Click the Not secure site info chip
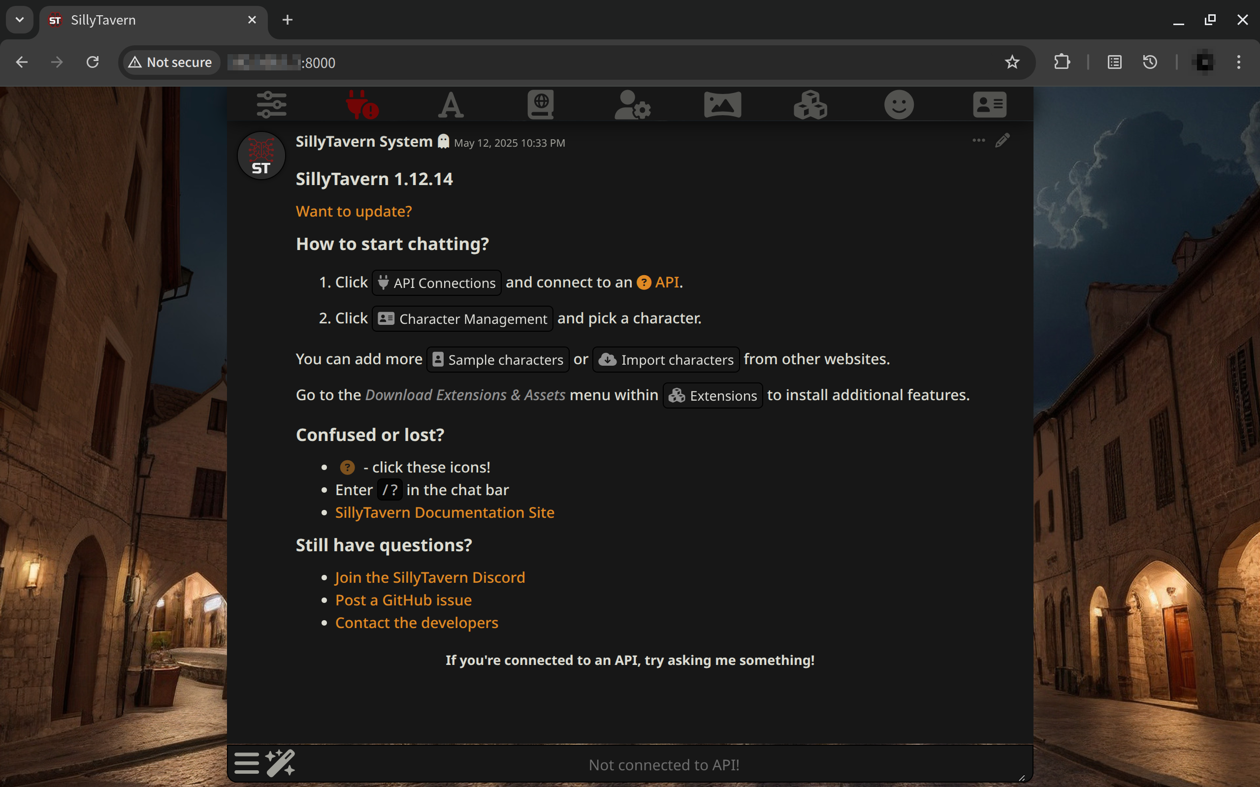The image size is (1260, 787). (171, 63)
